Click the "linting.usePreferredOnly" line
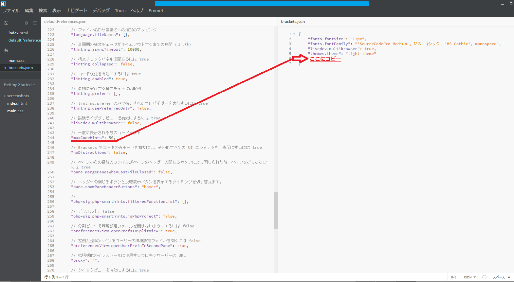514x282 pixels. point(111,108)
